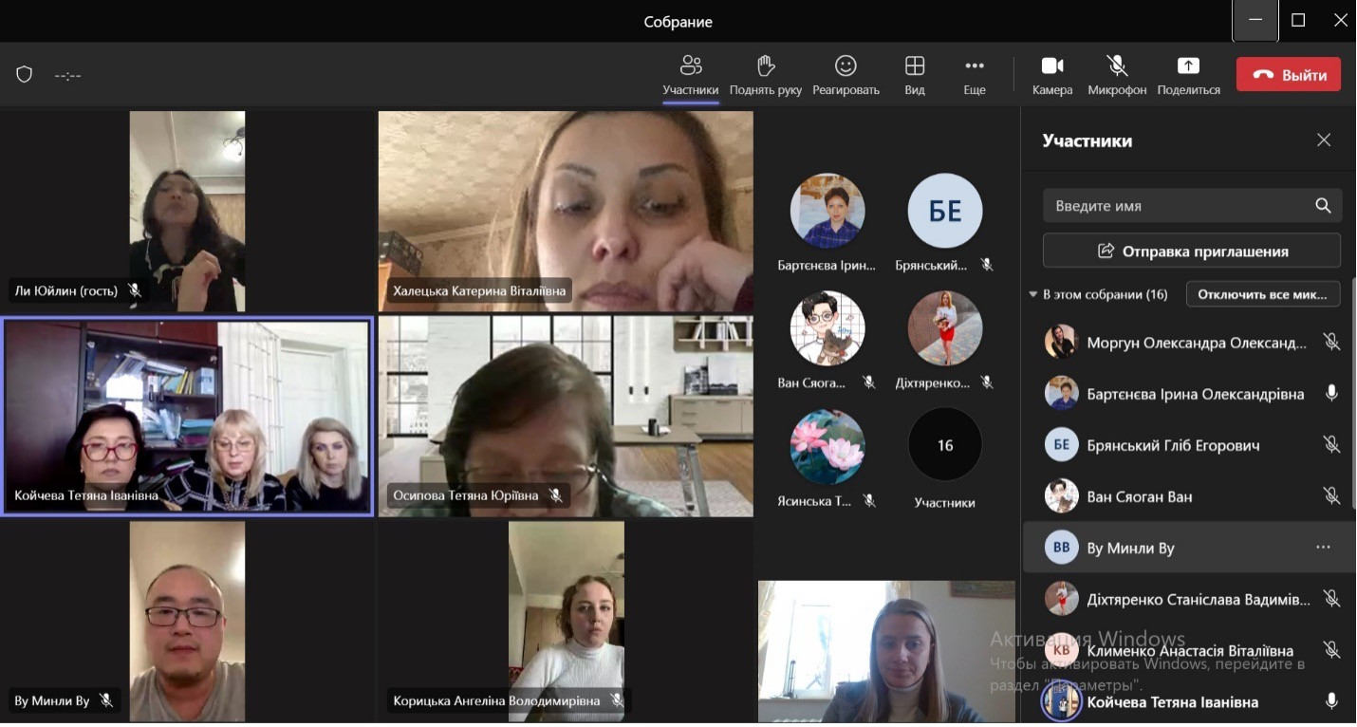The height and width of the screenshot is (727, 1357).
Task: Share screen with Поделиться
Action: (x=1188, y=75)
